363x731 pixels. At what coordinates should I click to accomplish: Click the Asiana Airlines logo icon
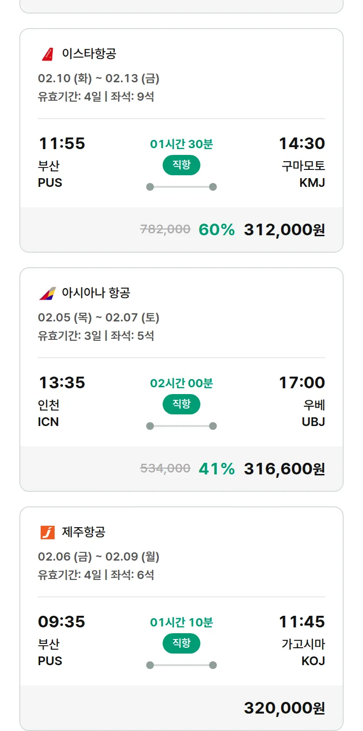(x=47, y=293)
